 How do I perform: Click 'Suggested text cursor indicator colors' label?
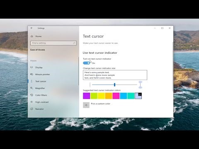tap(102, 90)
